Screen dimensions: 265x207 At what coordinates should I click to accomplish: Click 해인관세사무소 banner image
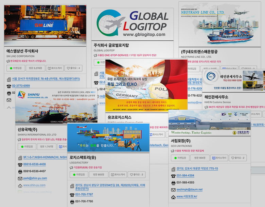[233, 80]
